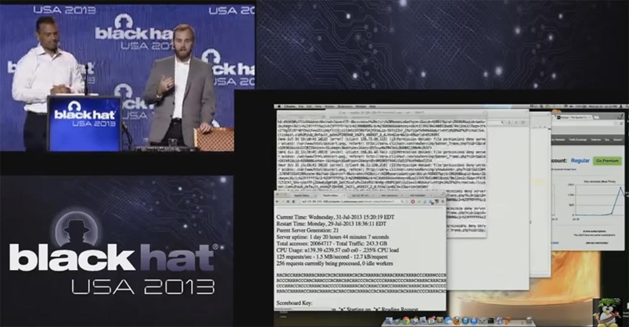
Task: Switch to the first Apache Status tab
Action: (302, 195)
